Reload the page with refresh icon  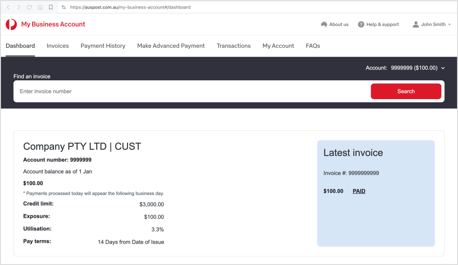[x=29, y=7]
